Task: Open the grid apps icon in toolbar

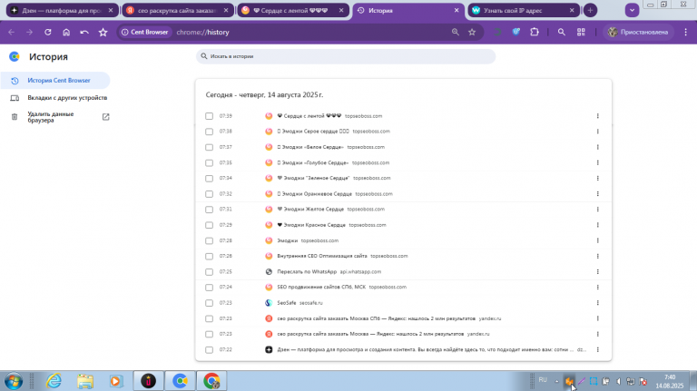Action: click(x=581, y=32)
